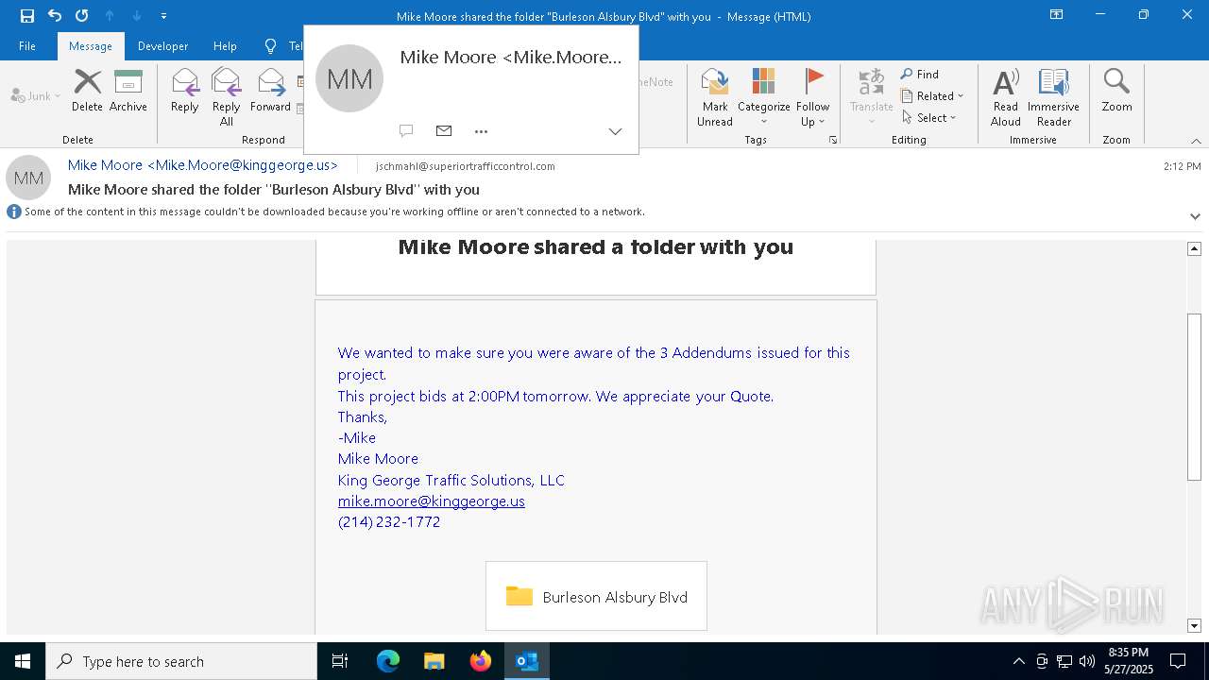The width and height of the screenshot is (1209, 680).
Task: Send email from contact card envelope icon
Action: (444, 131)
